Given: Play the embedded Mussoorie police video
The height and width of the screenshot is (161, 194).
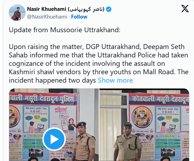Looking at the screenshot, I should pos(54,139).
